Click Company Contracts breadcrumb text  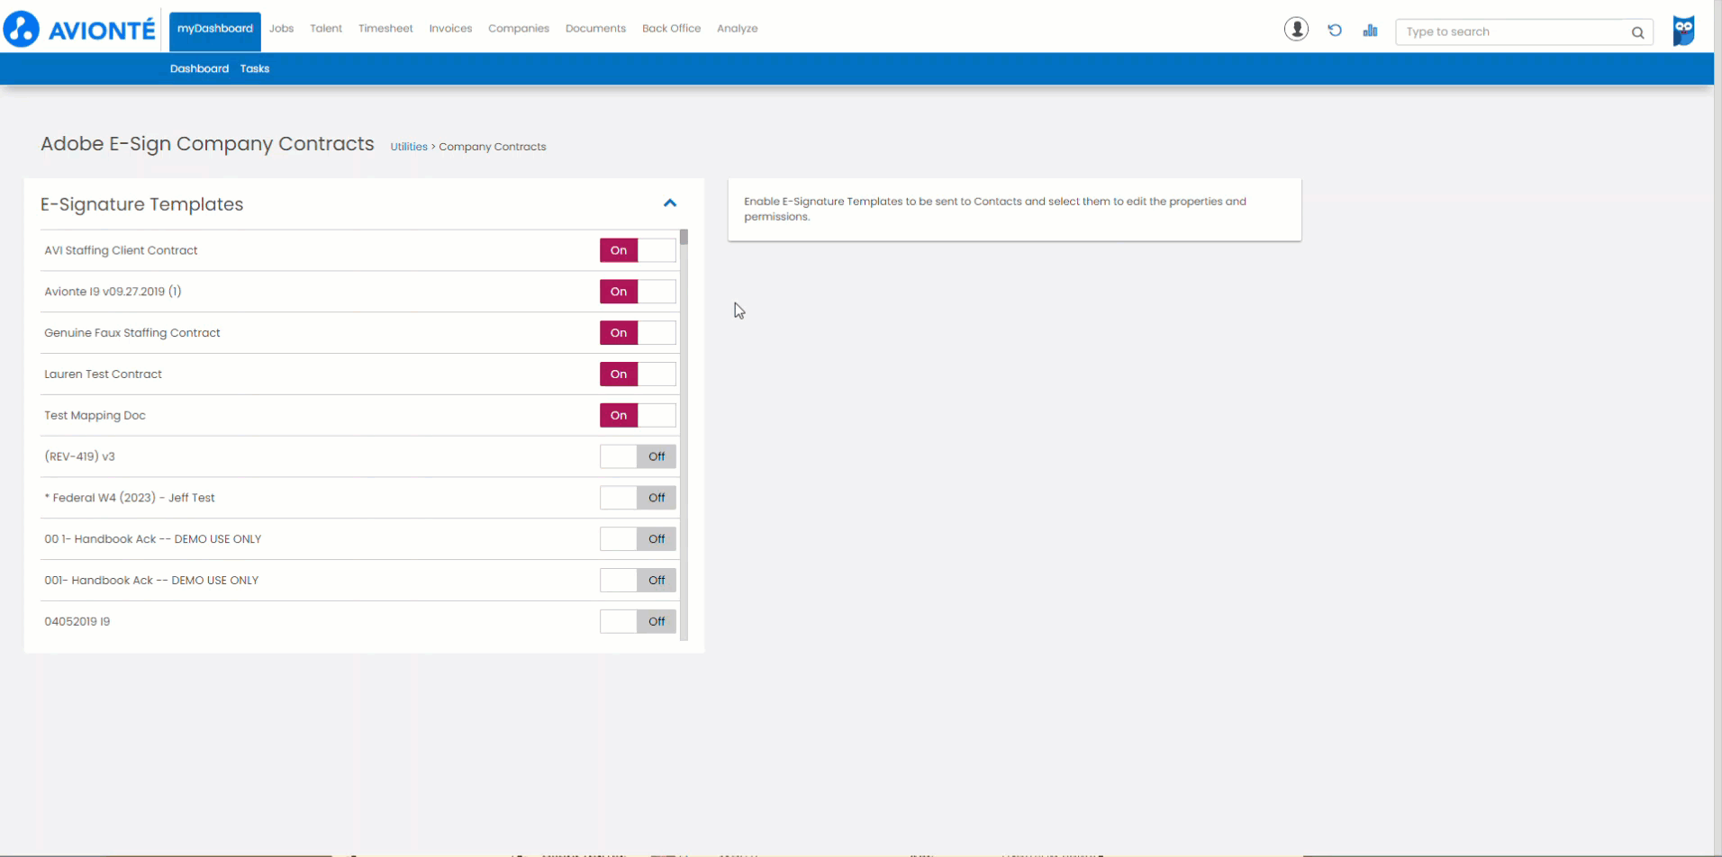point(493,147)
